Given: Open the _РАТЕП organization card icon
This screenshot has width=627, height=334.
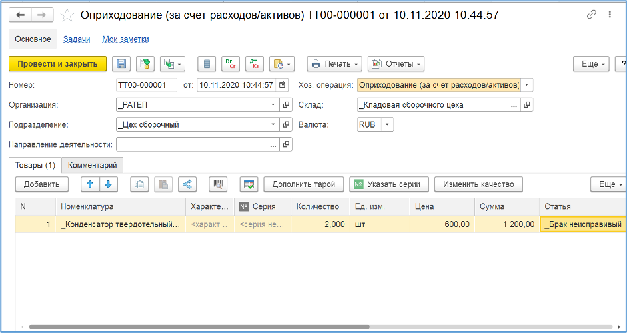Looking at the screenshot, I should 286,105.
